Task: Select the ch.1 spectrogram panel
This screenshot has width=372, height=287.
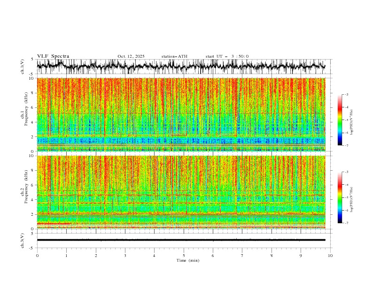Action: (x=184, y=114)
